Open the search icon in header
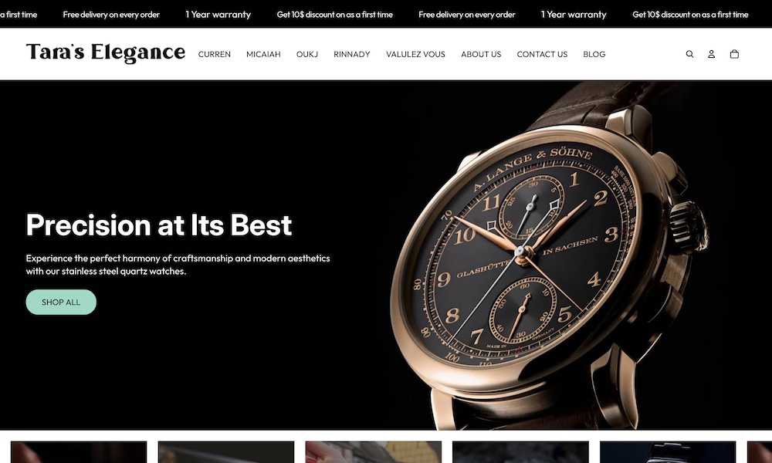 click(x=689, y=54)
